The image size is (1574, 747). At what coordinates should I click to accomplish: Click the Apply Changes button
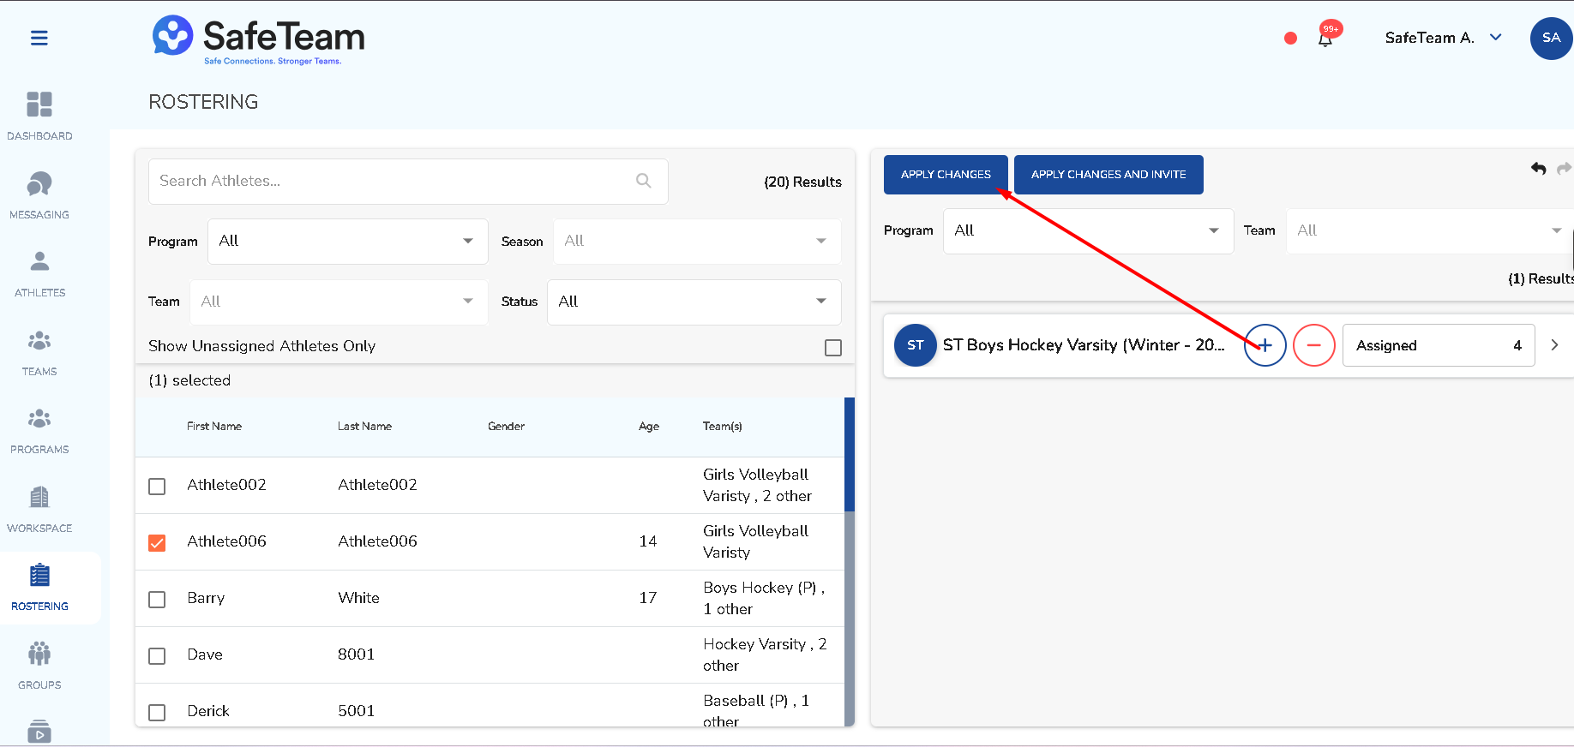(x=946, y=175)
